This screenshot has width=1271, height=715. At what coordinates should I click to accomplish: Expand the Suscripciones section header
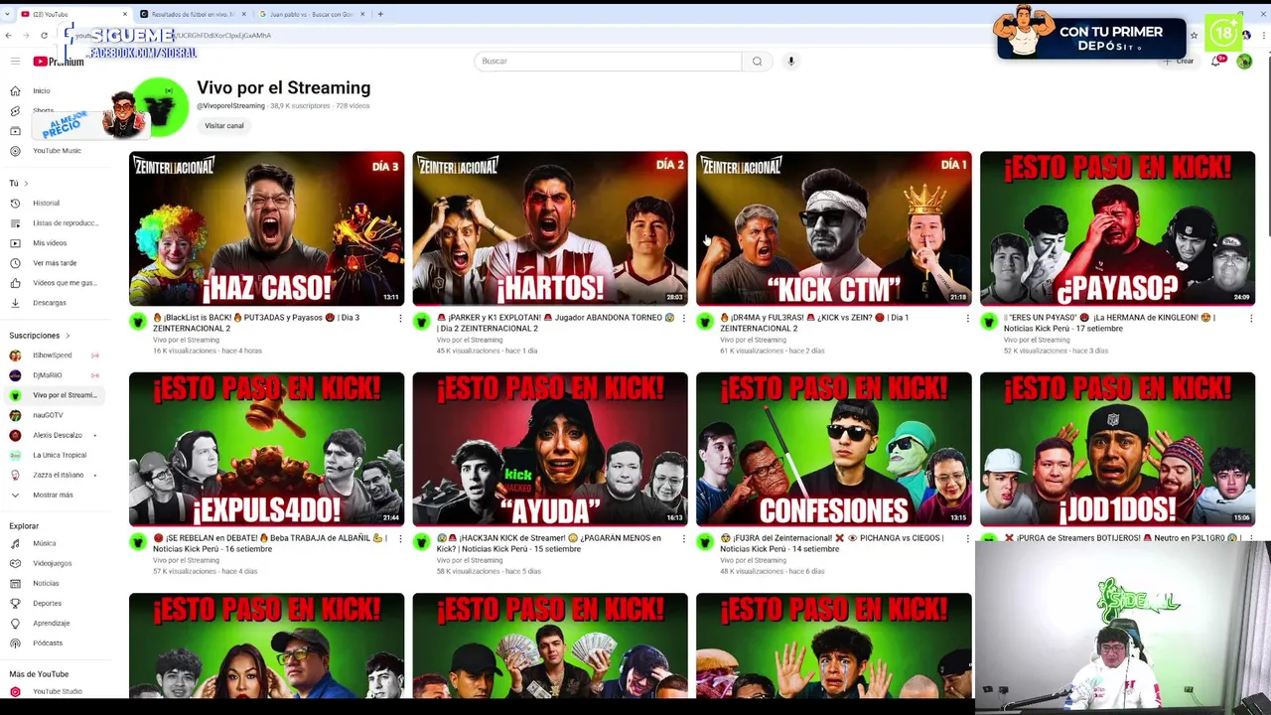tap(38, 336)
